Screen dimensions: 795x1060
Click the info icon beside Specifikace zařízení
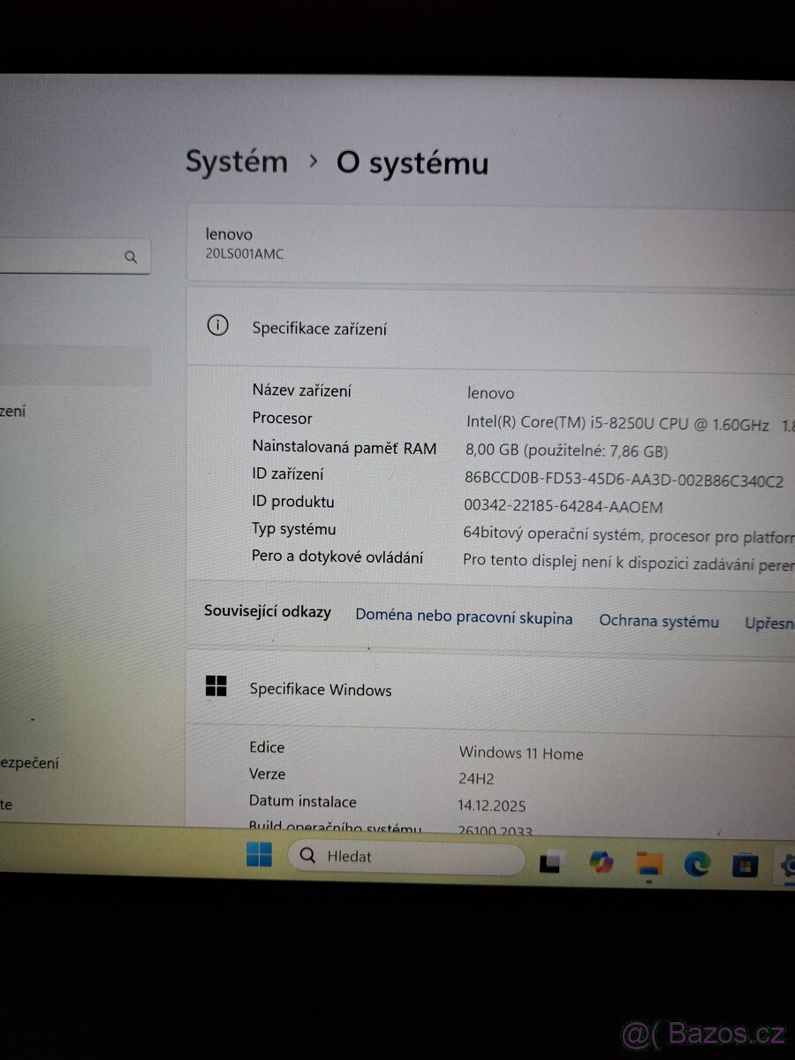point(218,325)
